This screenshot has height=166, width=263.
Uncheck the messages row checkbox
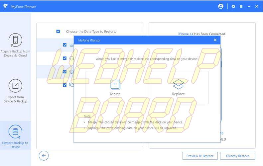[x=65, y=58]
